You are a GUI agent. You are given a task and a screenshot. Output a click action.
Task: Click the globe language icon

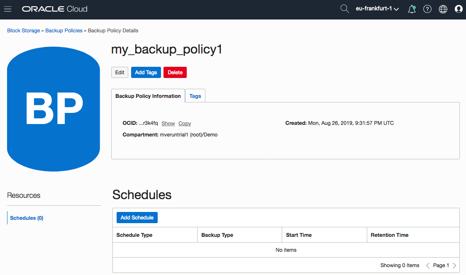click(x=443, y=9)
